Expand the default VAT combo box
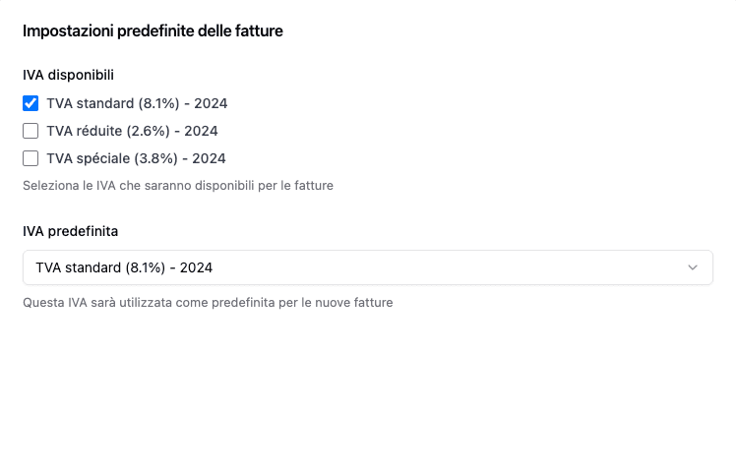This screenshot has width=736, height=472. point(367,267)
